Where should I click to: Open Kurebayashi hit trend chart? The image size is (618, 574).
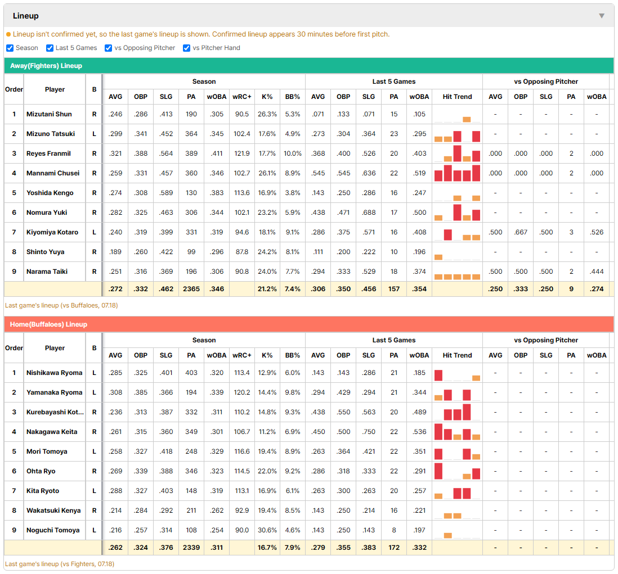(x=457, y=412)
